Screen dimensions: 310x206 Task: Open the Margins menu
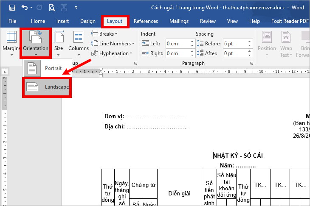point(11,43)
